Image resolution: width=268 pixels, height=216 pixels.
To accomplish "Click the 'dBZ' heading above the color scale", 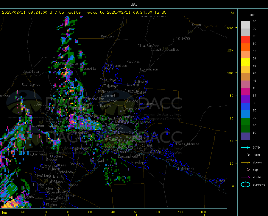I will pos(253,15).
